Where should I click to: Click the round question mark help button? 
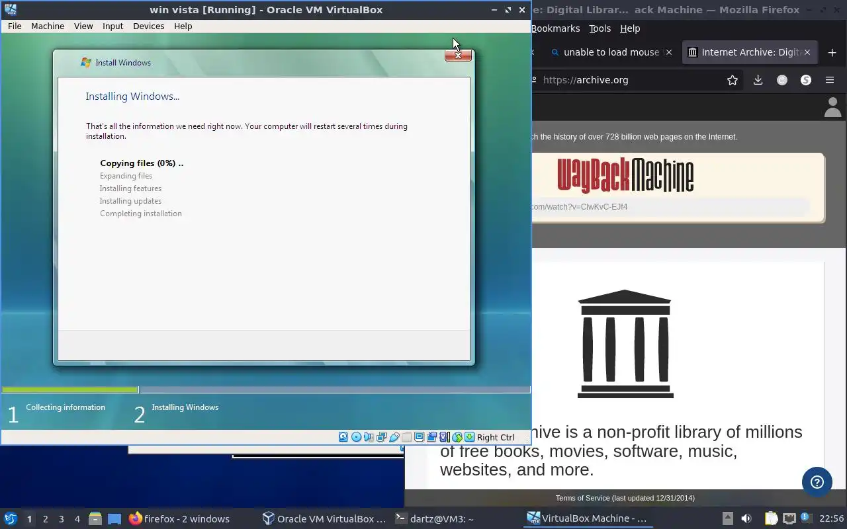817,481
